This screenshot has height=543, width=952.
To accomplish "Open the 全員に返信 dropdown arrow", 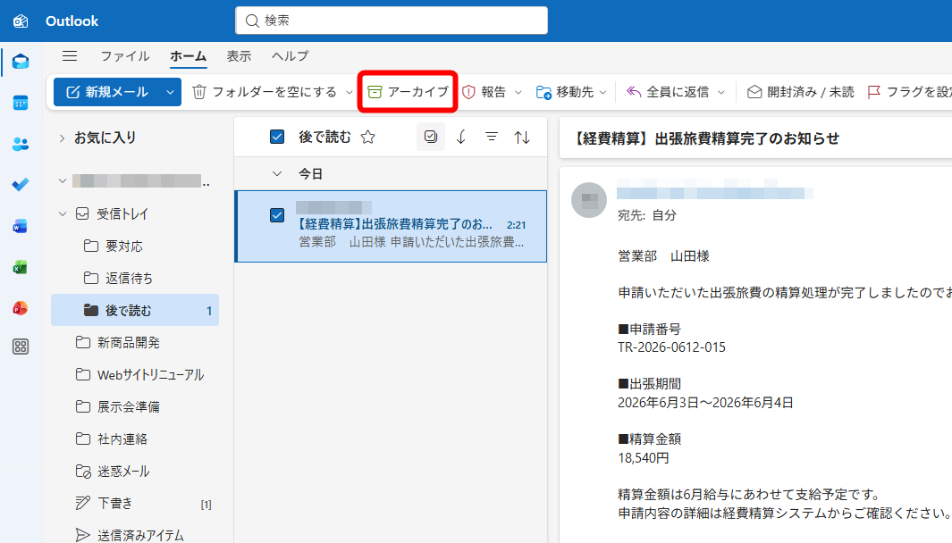I will [x=721, y=92].
